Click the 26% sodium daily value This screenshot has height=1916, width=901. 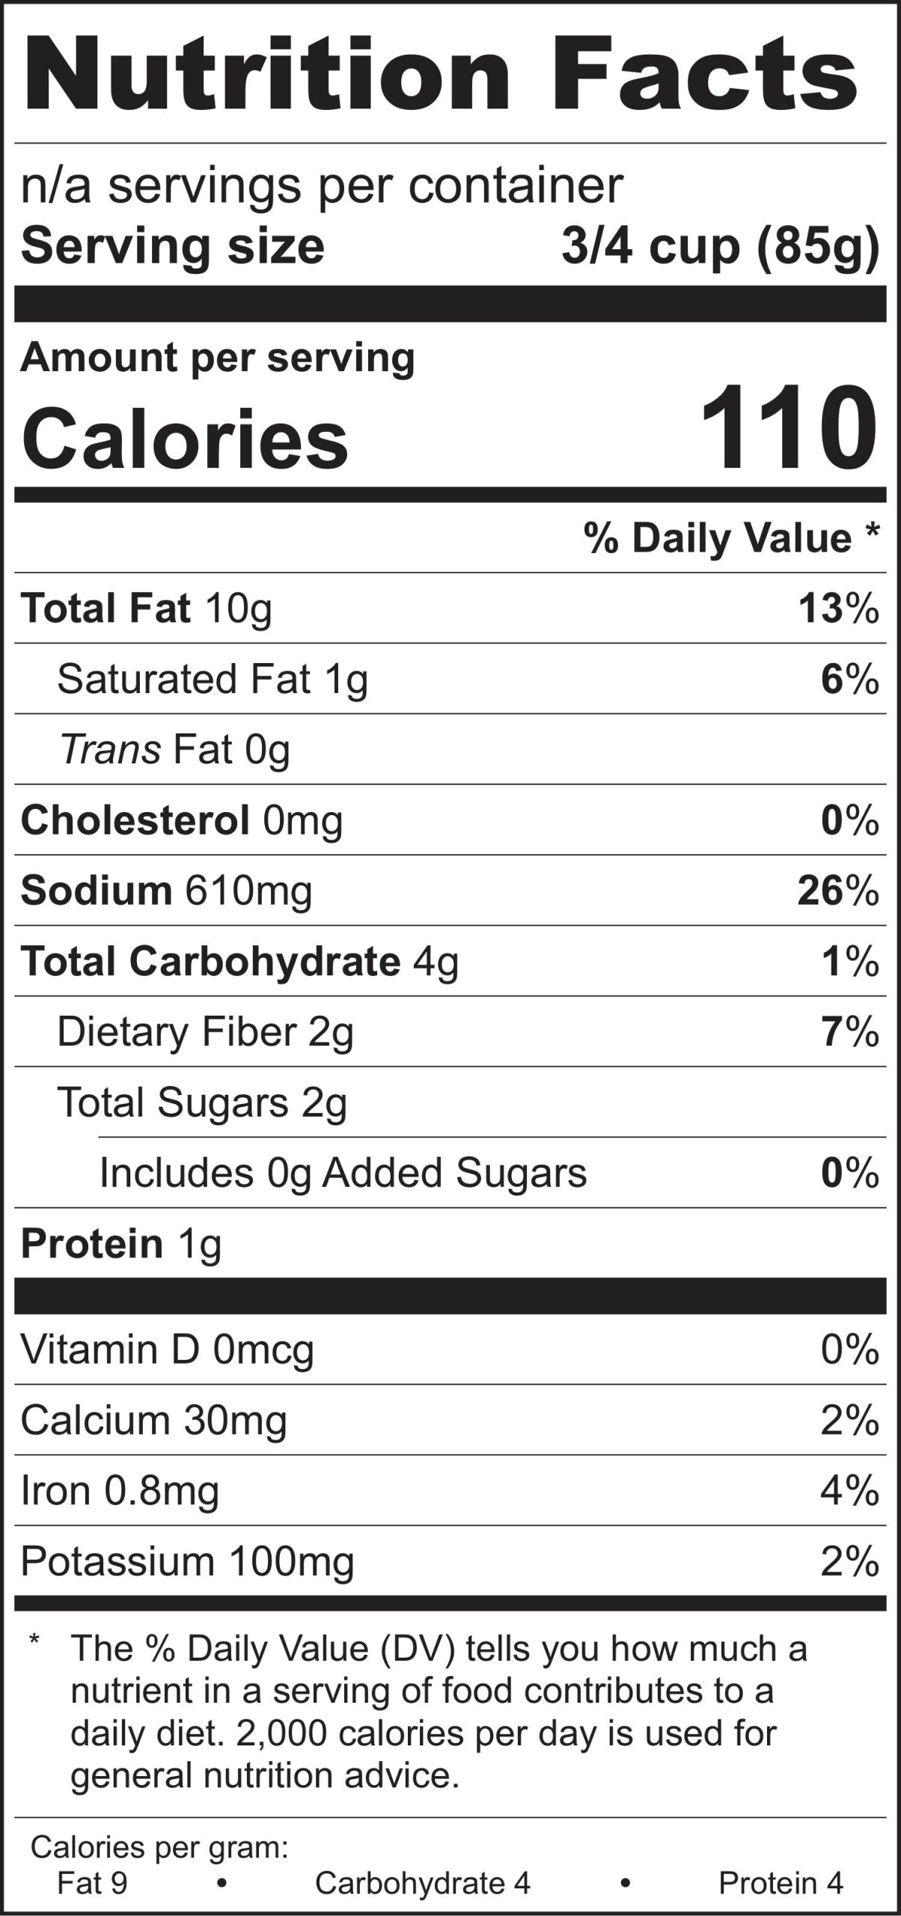click(x=837, y=891)
